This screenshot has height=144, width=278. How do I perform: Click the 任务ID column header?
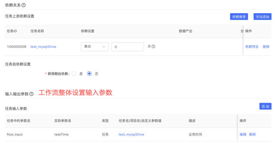click(x=12, y=31)
